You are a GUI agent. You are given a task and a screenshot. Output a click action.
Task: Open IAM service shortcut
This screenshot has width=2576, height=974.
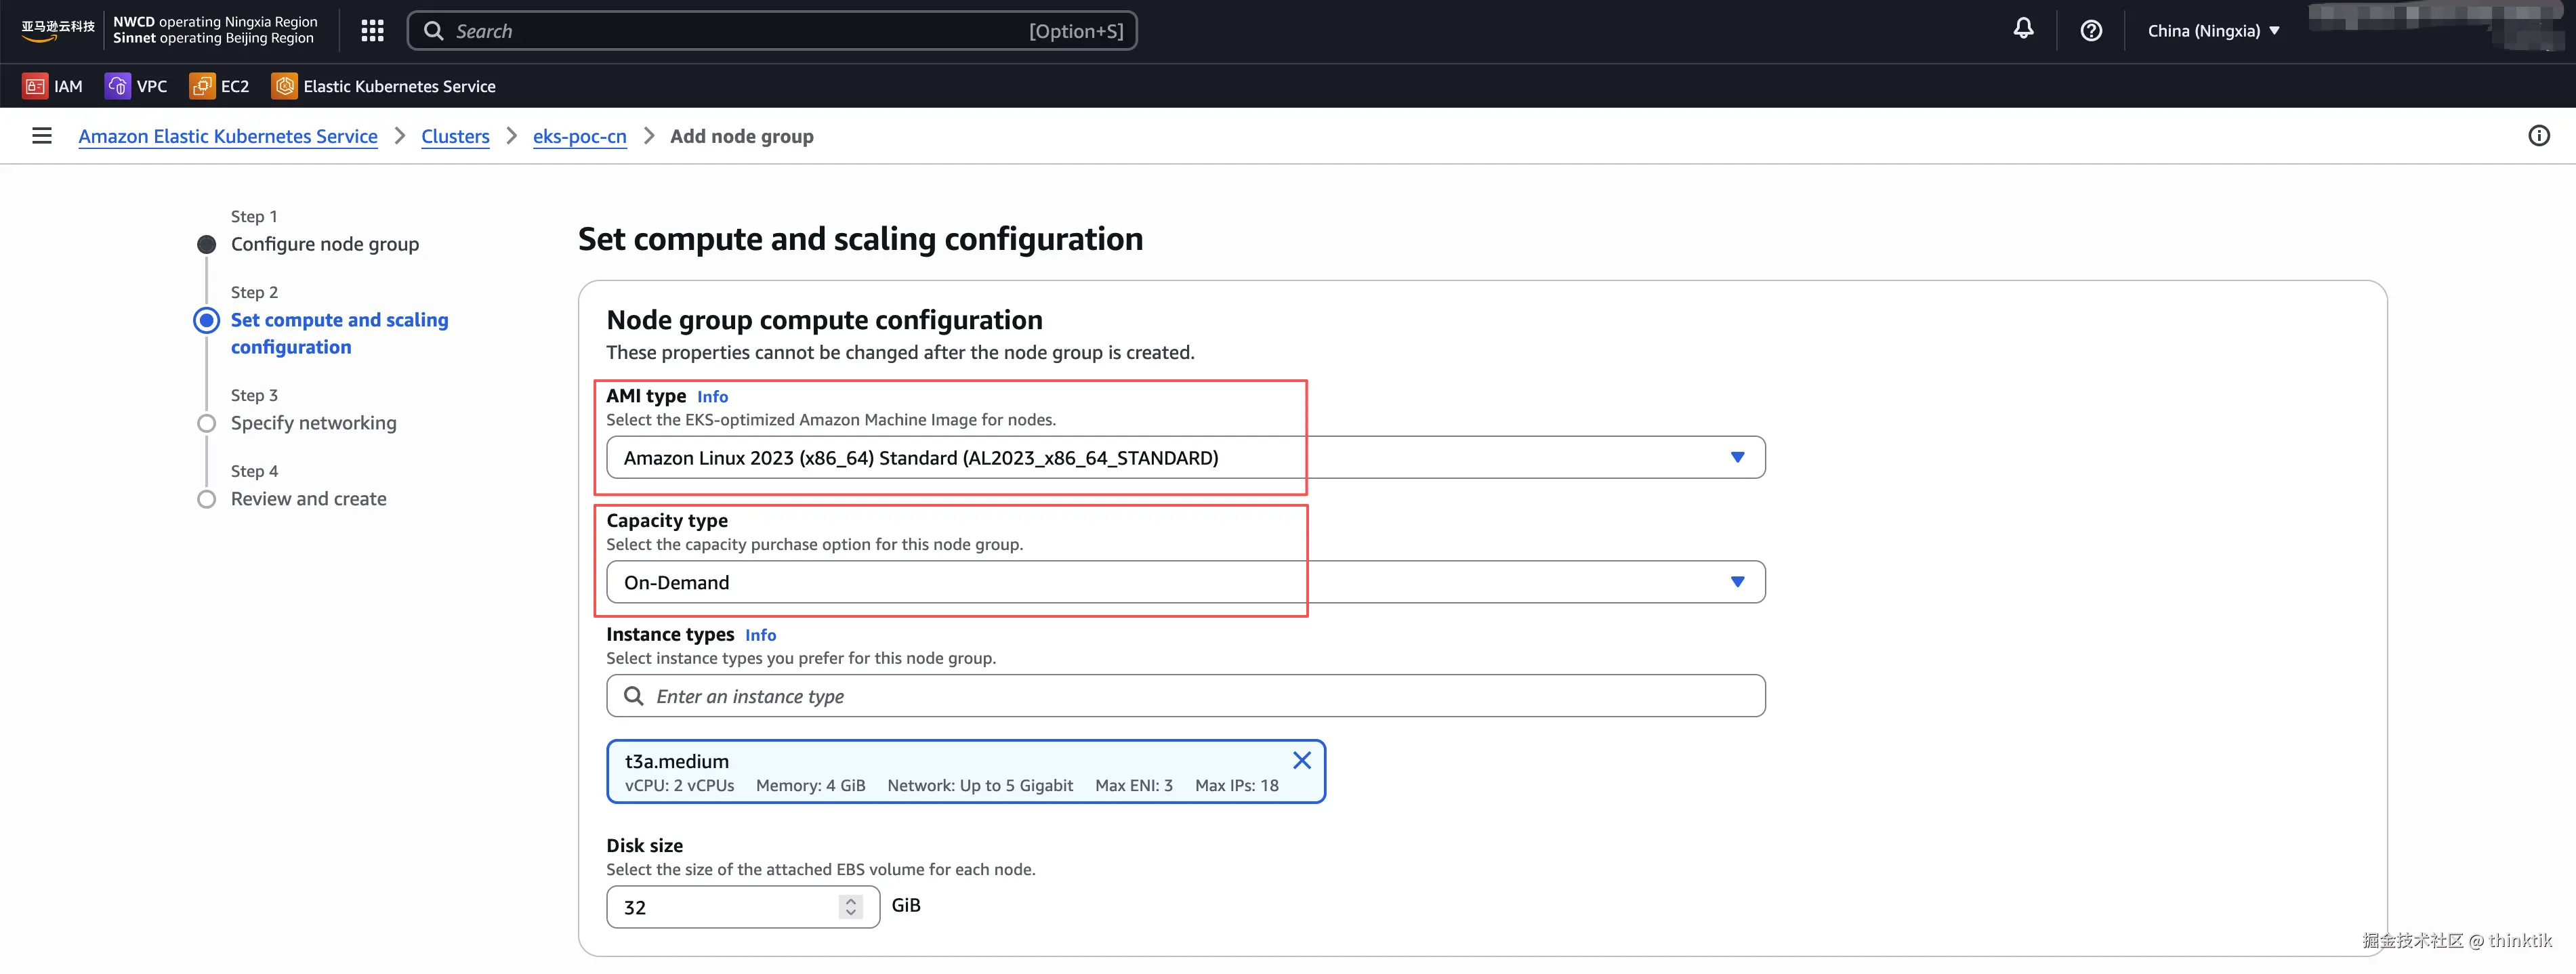[x=53, y=86]
